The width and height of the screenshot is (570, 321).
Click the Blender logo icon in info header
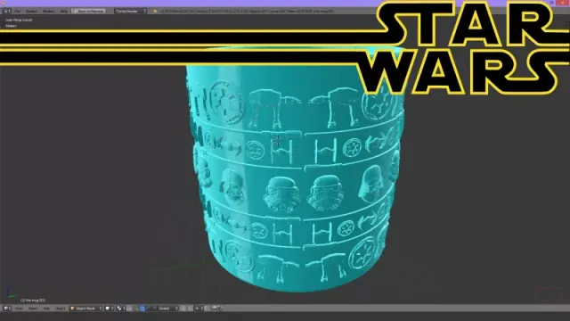155,12
